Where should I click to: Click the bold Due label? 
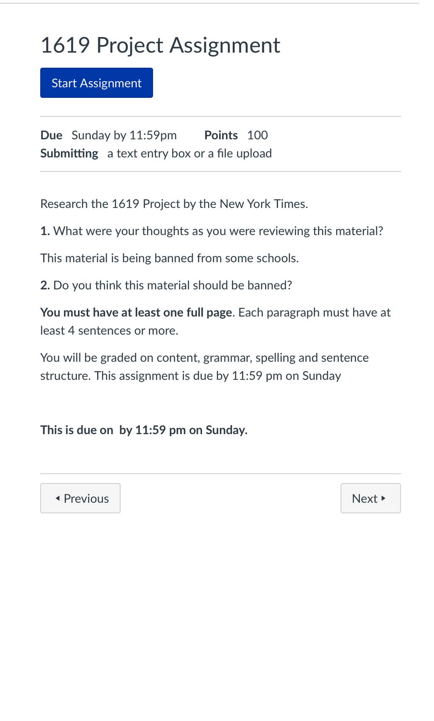tap(51, 135)
